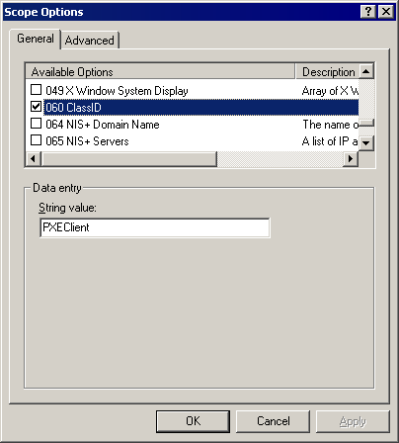
Task: Check the 049 X Window System Display option
Action: click(x=36, y=90)
